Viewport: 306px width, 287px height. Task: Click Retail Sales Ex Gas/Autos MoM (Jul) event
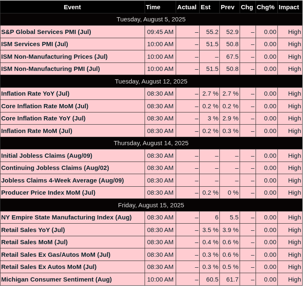pos(72,255)
